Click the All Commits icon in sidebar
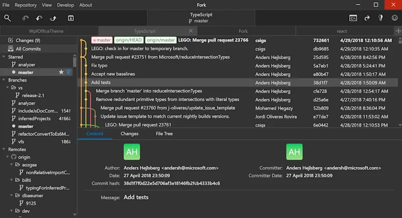 (11, 49)
